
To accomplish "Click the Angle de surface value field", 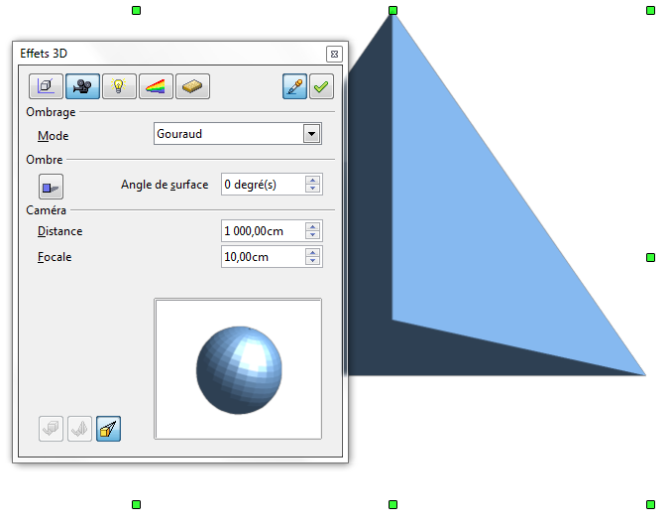I will [263, 185].
